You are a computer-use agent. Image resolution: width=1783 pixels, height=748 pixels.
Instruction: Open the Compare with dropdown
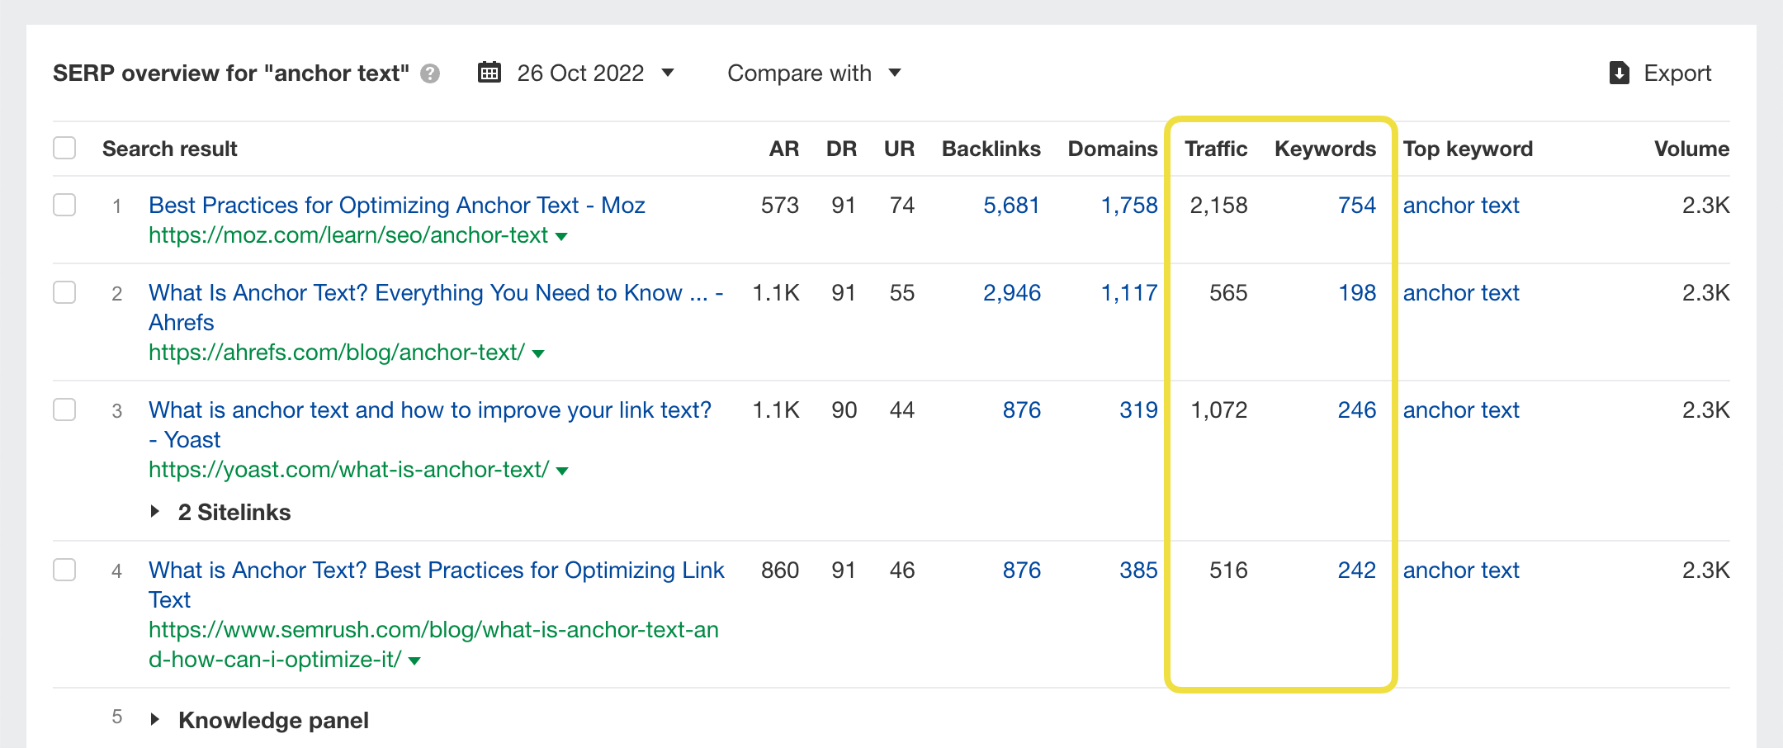813,73
